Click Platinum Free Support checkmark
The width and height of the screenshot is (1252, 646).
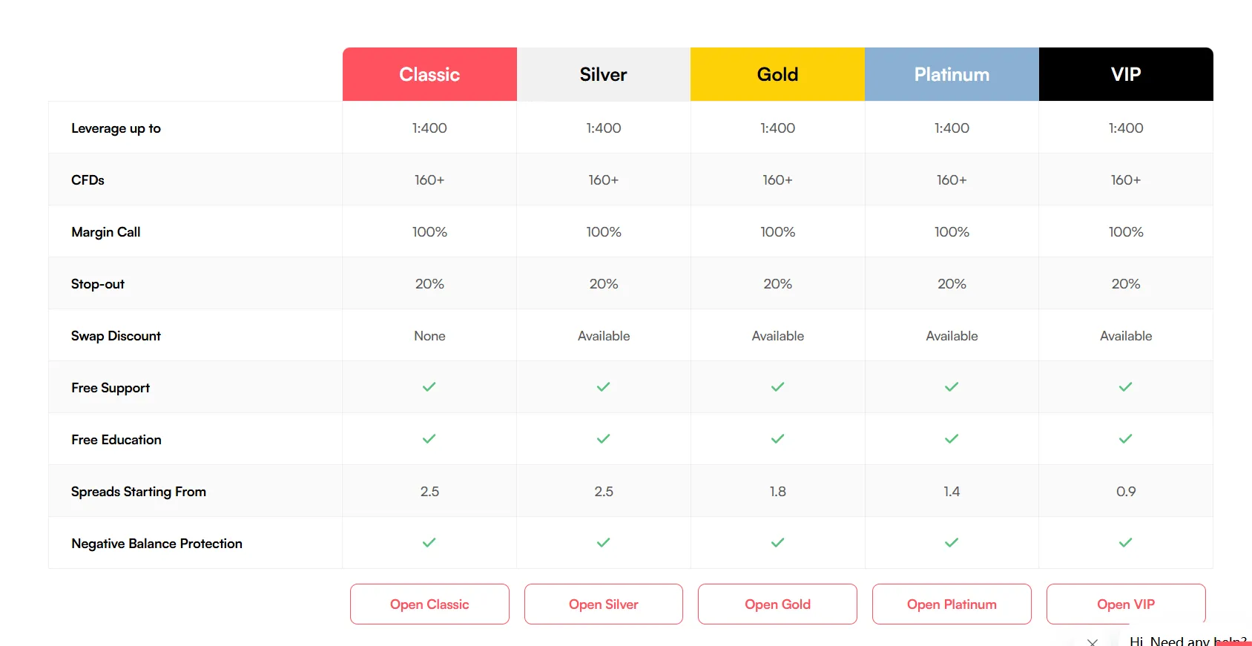[x=952, y=387]
